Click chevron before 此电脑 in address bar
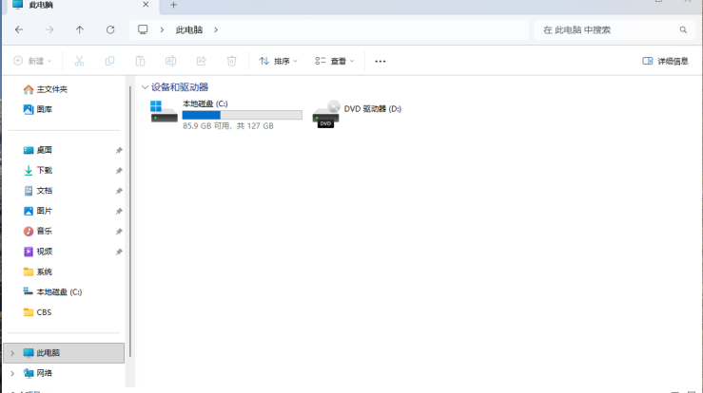The height and width of the screenshot is (393, 703). pos(162,29)
